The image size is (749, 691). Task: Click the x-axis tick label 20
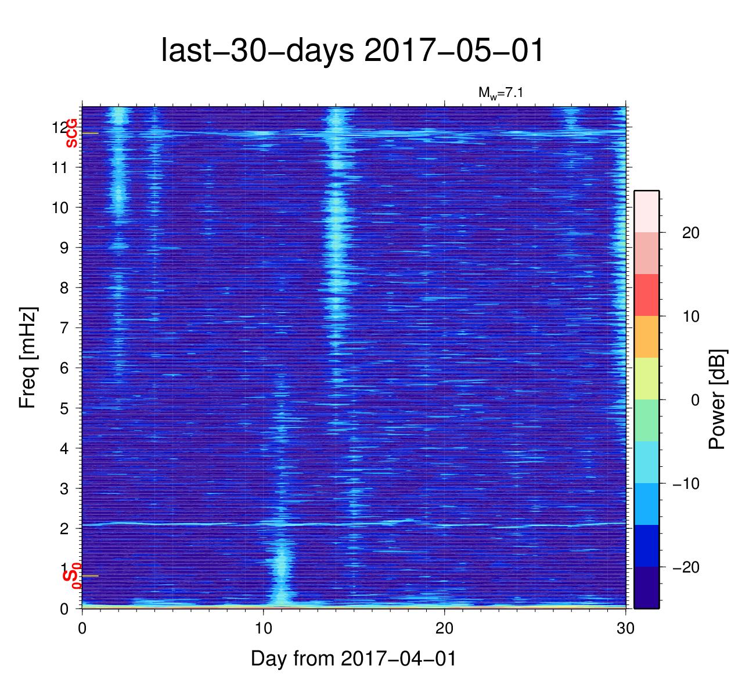(444, 629)
